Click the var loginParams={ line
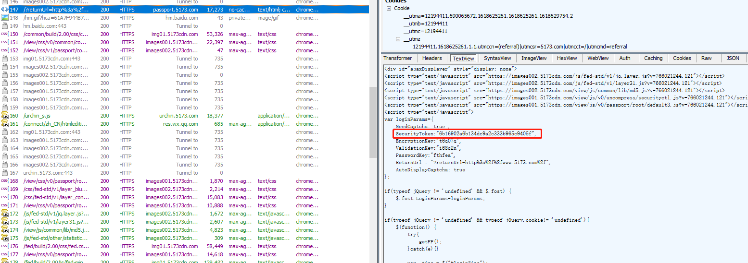Screen dimensions: 748x263 tap(409, 119)
